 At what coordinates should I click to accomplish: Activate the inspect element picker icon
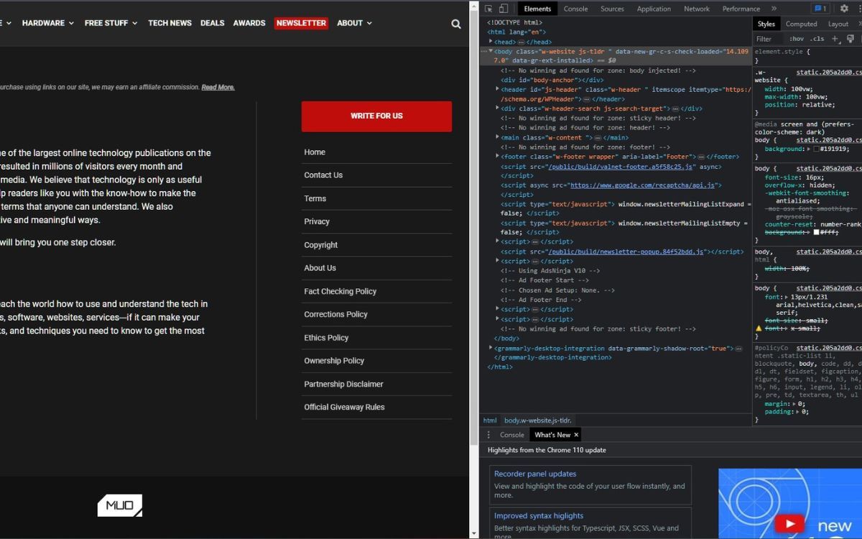(488, 9)
